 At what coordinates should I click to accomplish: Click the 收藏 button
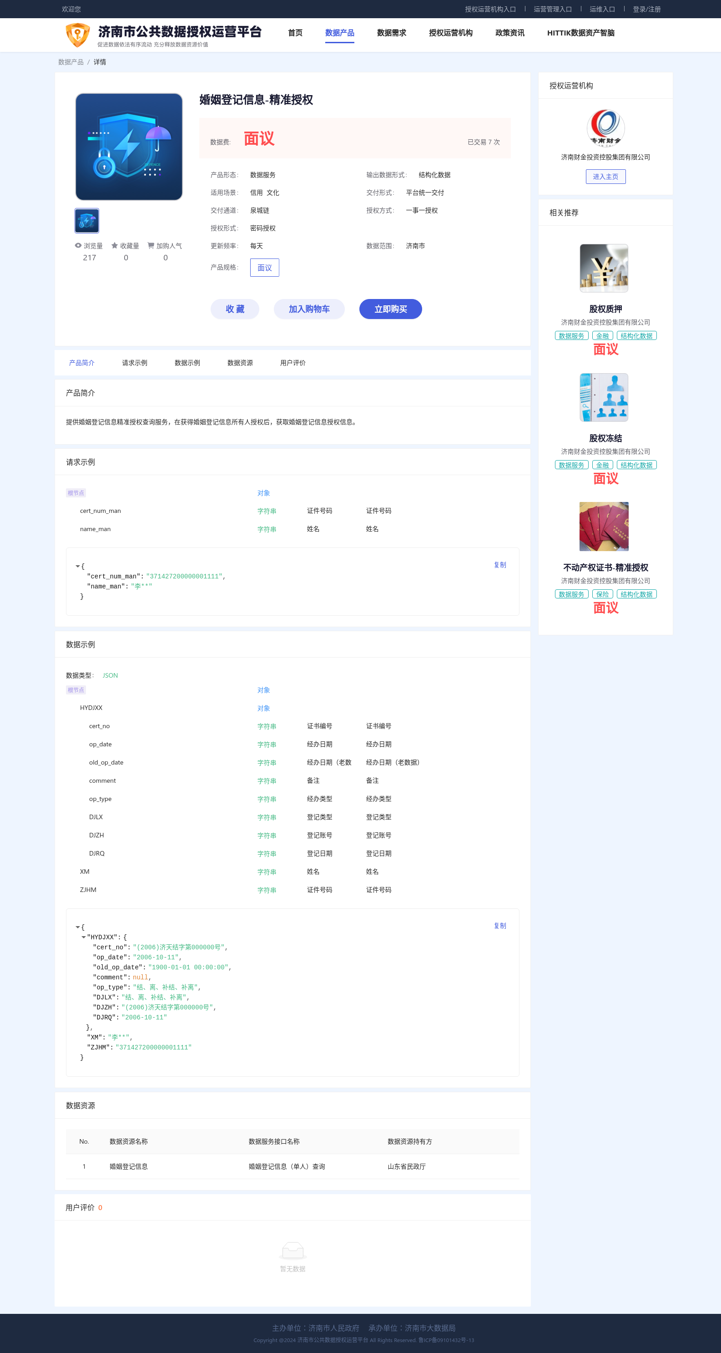[235, 309]
